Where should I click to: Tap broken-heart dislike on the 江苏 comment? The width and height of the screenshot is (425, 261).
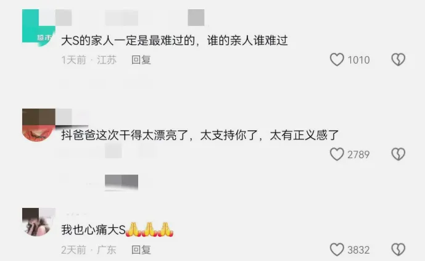(x=398, y=60)
